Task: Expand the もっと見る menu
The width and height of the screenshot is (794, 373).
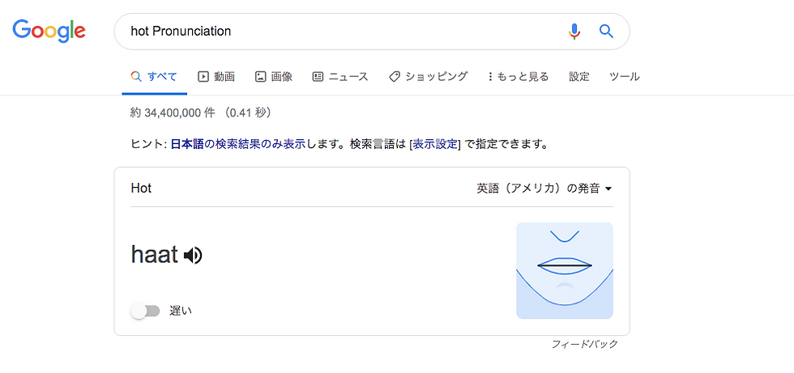Action: coord(519,77)
